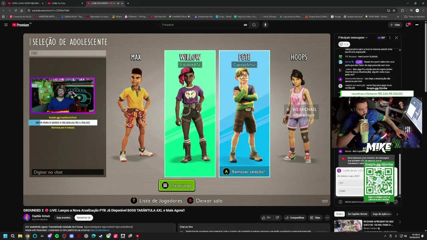
Task: Open the tab search dropdown arrow
Action: click(x=3, y=3)
